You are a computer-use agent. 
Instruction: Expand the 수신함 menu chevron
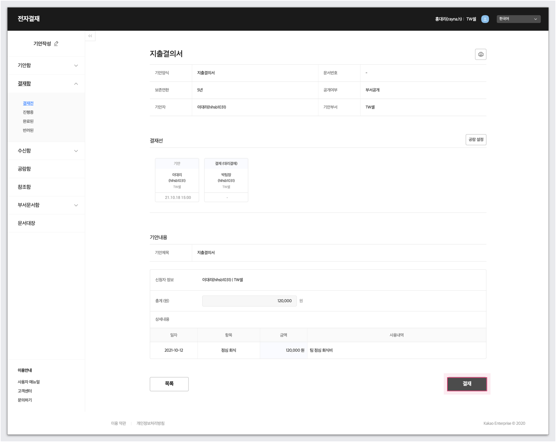pyautogui.click(x=76, y=151)
